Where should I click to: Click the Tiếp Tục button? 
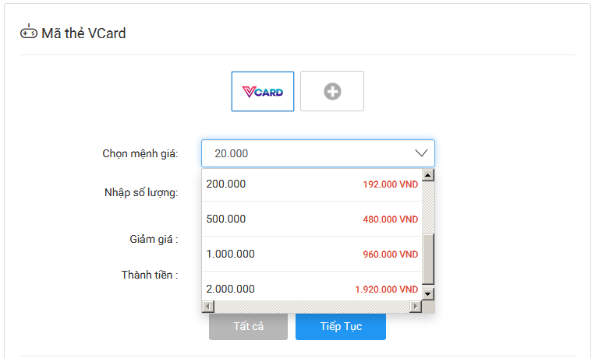click(x=341, y=326)
